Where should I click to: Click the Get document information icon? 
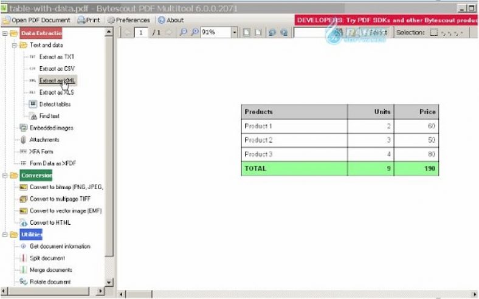23,246
